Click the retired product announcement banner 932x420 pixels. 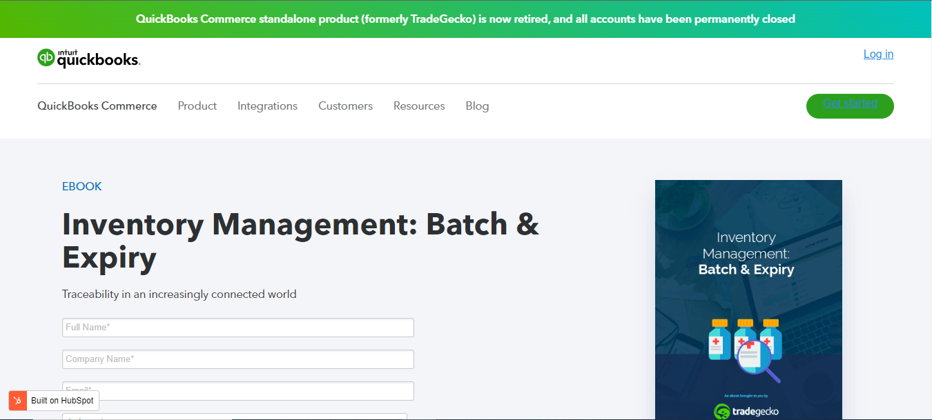tap(466, 19)
